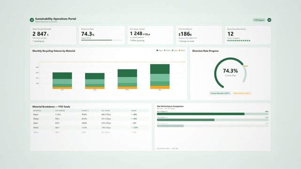Image resolution: width=301 pixels, height=169 pixels.
Task: Click the footnote at bottom of site panel
Action: pos(168,148)
